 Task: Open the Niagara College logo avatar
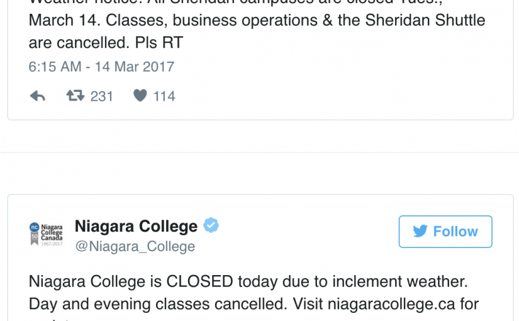click(47, 234)
